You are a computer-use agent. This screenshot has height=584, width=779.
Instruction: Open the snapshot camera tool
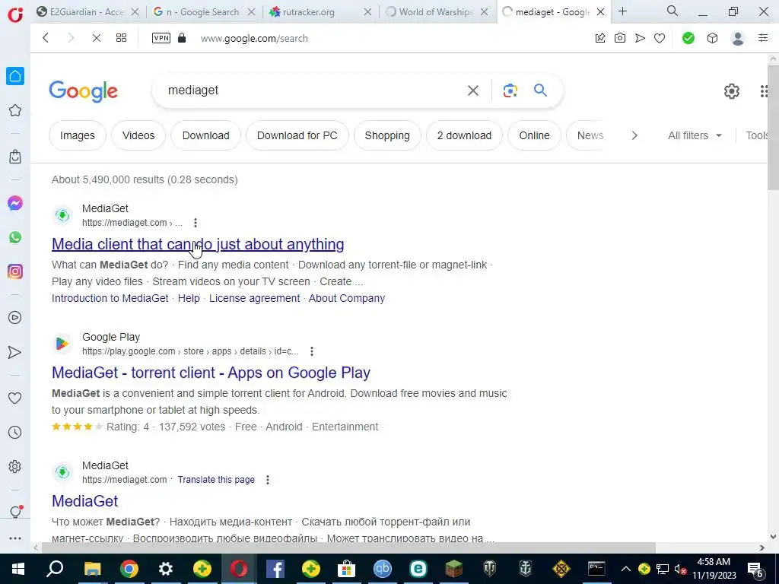619,38
